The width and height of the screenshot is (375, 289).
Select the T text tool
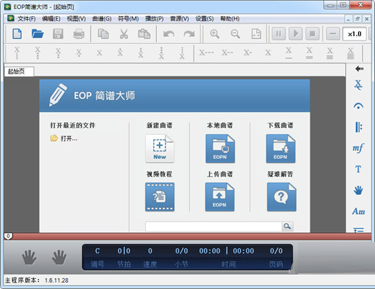(x=358, y=169)
